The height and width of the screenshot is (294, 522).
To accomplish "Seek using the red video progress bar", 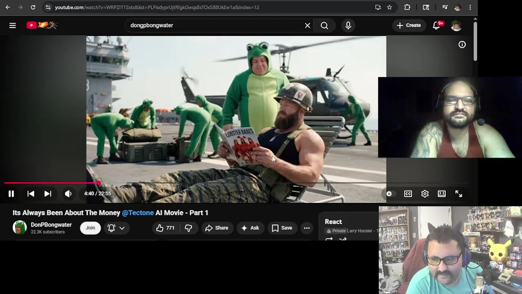I will (x=236, y=183).
